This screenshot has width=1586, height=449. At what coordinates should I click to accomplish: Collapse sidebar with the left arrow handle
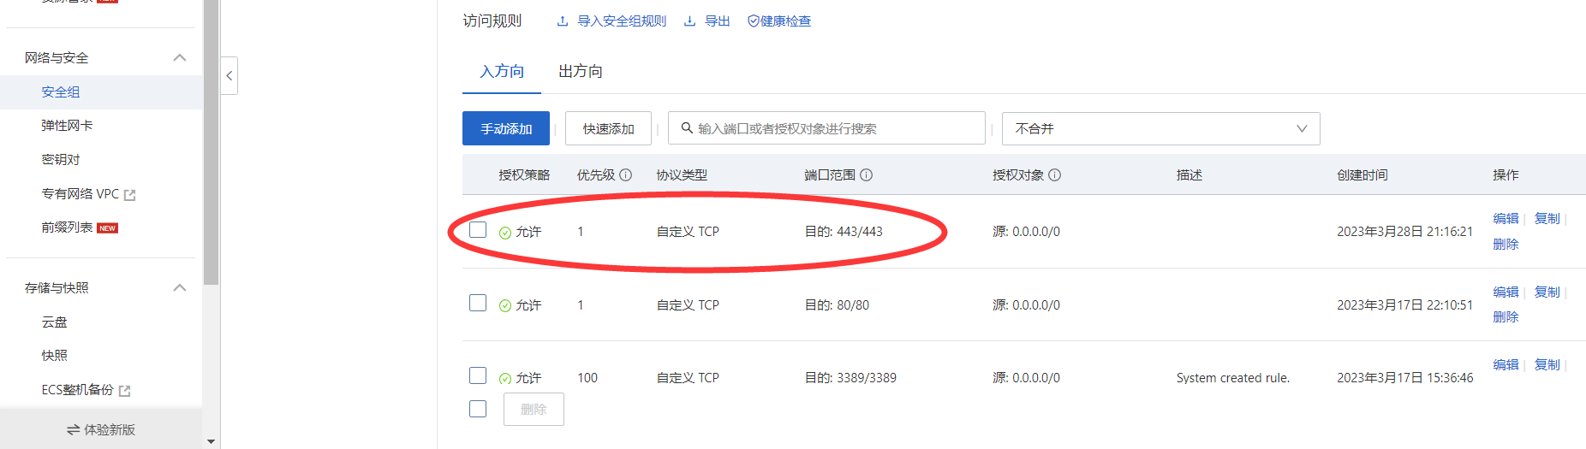tap(229, 76)
